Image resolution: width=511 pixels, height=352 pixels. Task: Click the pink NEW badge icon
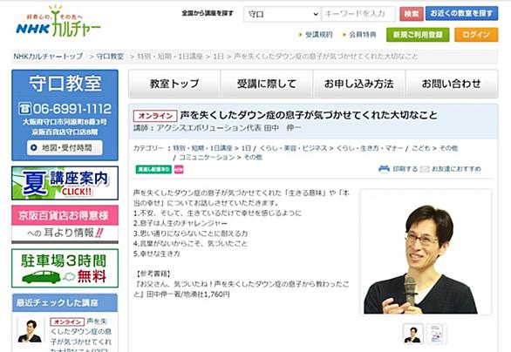(179, 169)
